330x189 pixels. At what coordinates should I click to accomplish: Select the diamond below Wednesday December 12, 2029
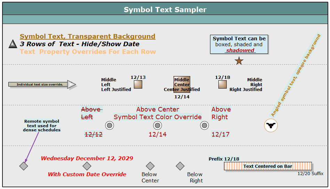(x=87, y=166)
